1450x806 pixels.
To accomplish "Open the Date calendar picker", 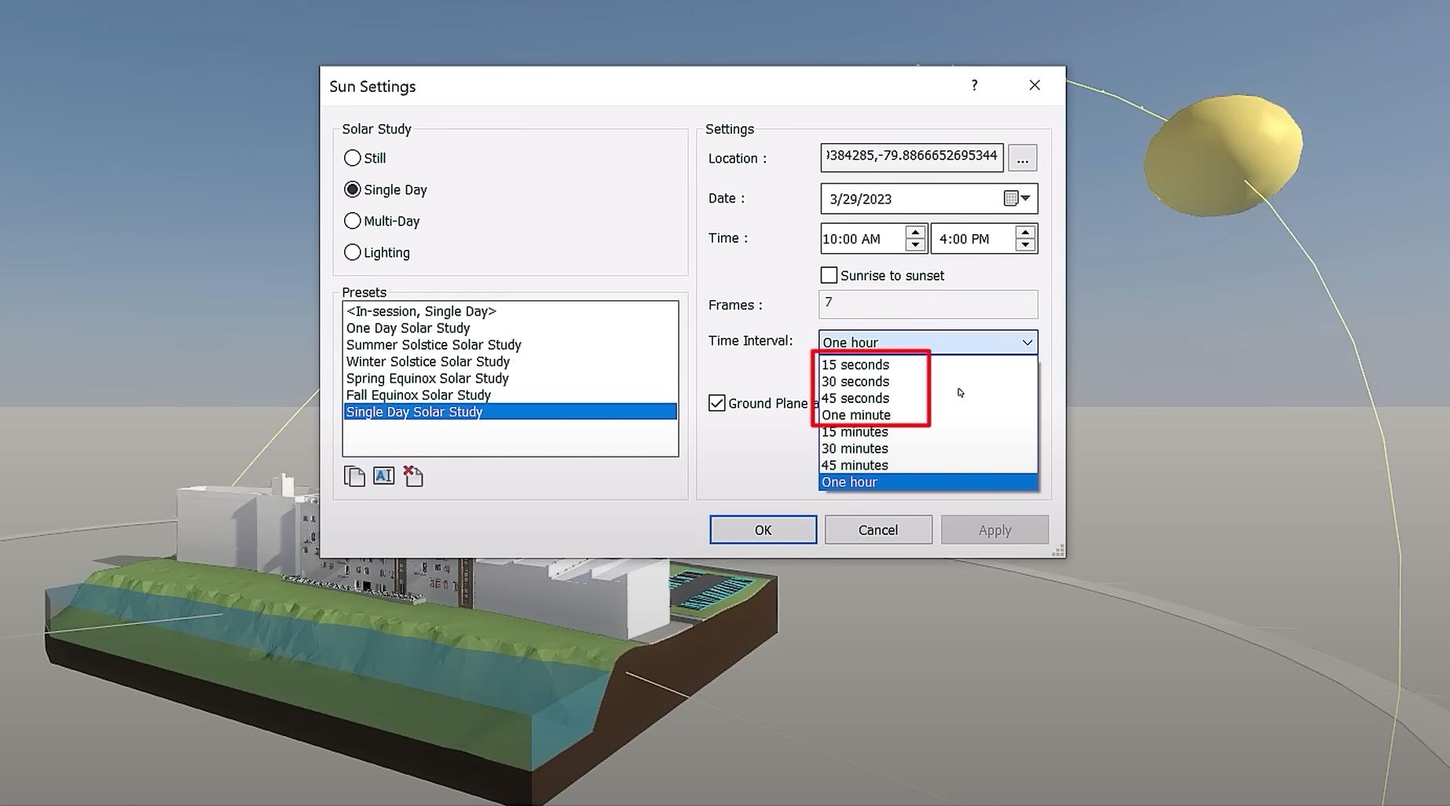I will pyautogui.click(x=1017, y=199).
